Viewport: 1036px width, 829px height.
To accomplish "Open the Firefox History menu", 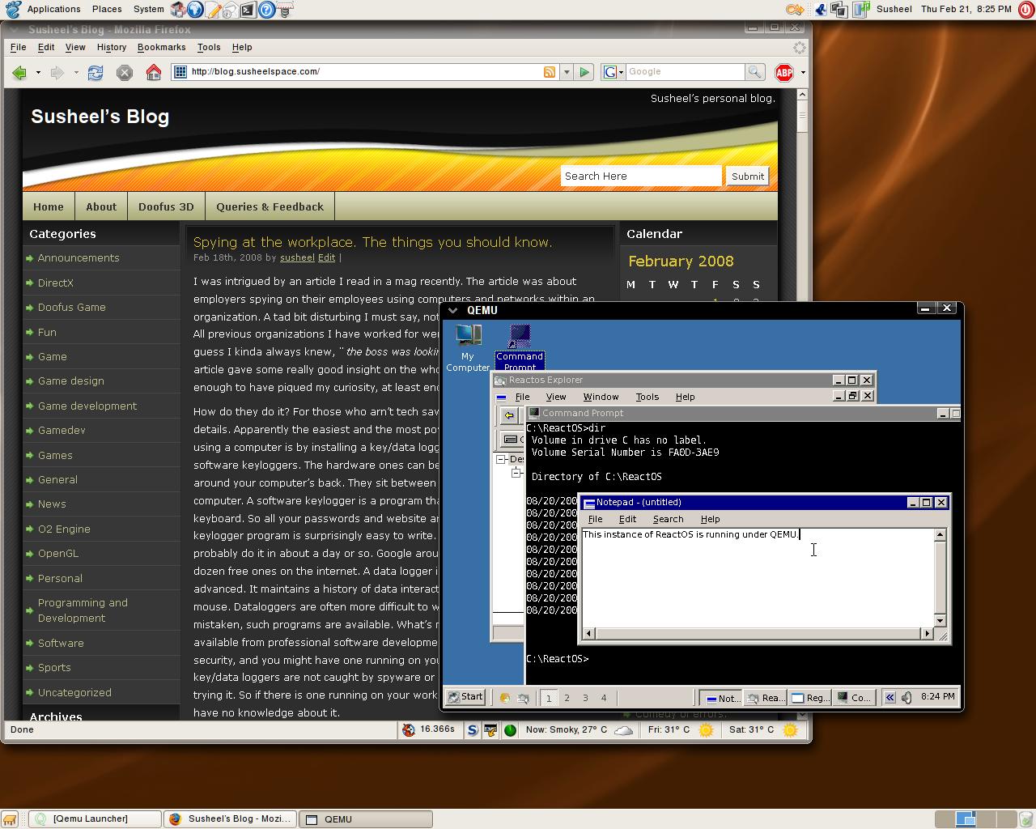I will tap(112, 47).
